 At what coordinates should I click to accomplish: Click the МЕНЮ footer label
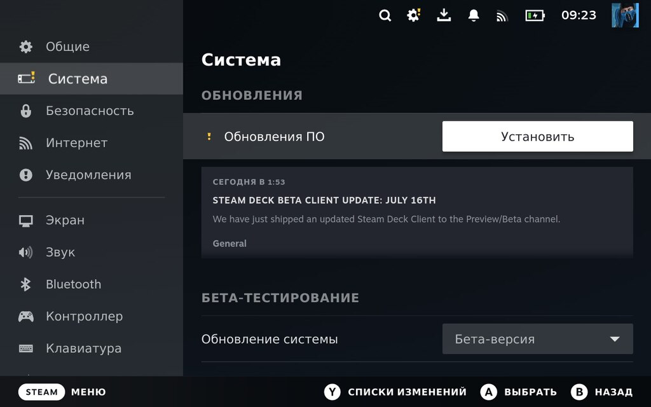tap(88, 392)
